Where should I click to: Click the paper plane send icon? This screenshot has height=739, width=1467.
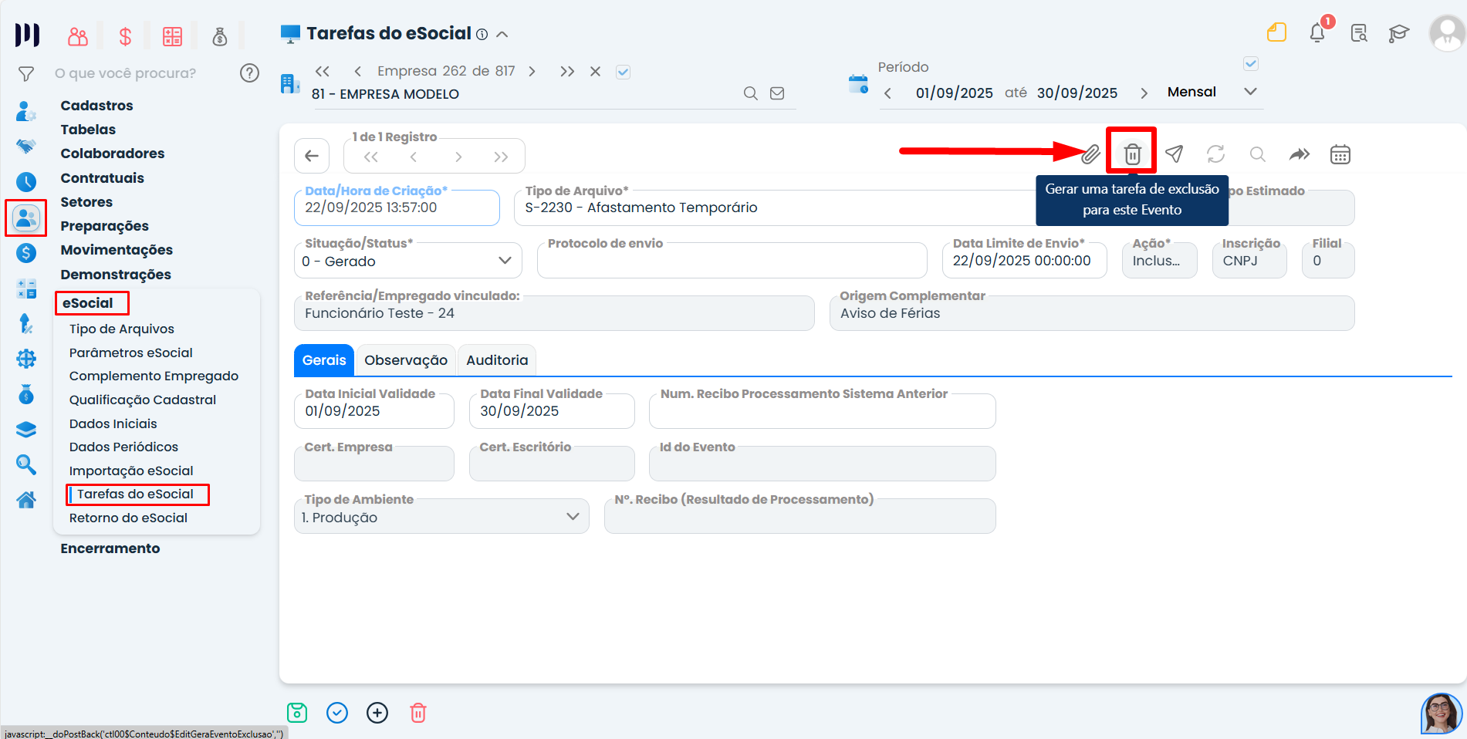[1174, 154]
